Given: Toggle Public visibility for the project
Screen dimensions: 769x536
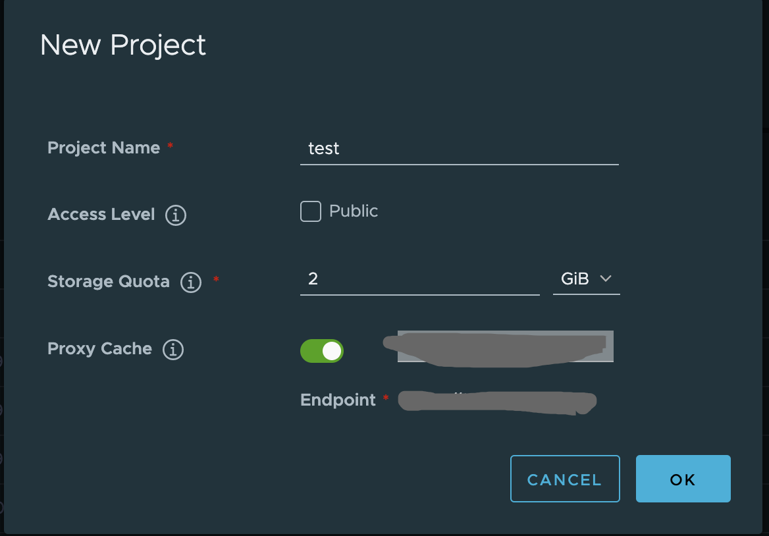Looking at the screenshot, I should pyautogui.click(x=310, y=211).
